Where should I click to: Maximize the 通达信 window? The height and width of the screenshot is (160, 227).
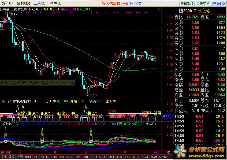[x=219, y=4]
